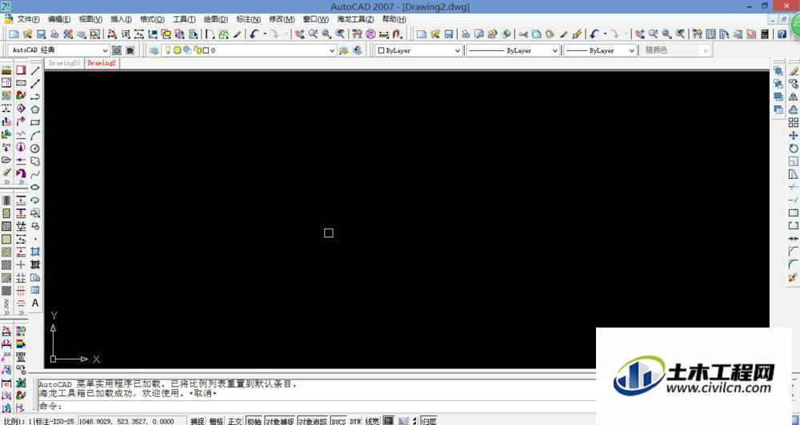Select the Construction Line tool

tap(35, 84)
